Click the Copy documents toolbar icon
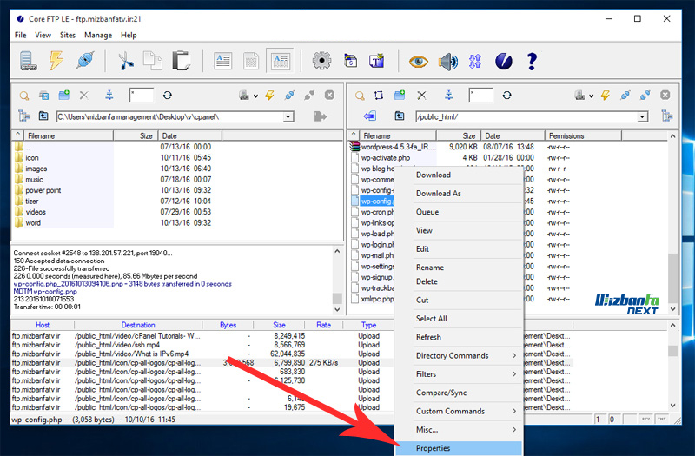The image size is (695, 456). (153, 61)
